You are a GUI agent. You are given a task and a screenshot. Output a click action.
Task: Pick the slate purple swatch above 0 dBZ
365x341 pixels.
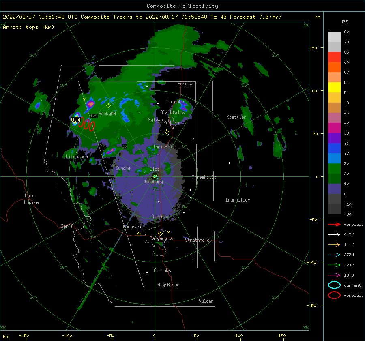coord(334,189)
